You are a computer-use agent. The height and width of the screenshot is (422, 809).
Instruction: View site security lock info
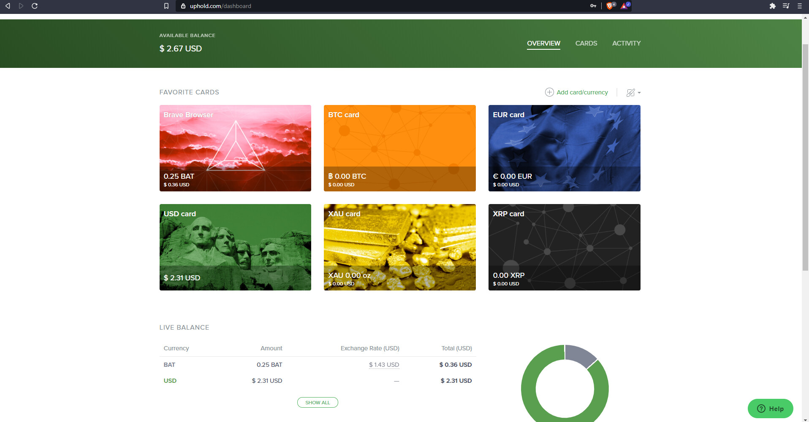pos(183,6)
